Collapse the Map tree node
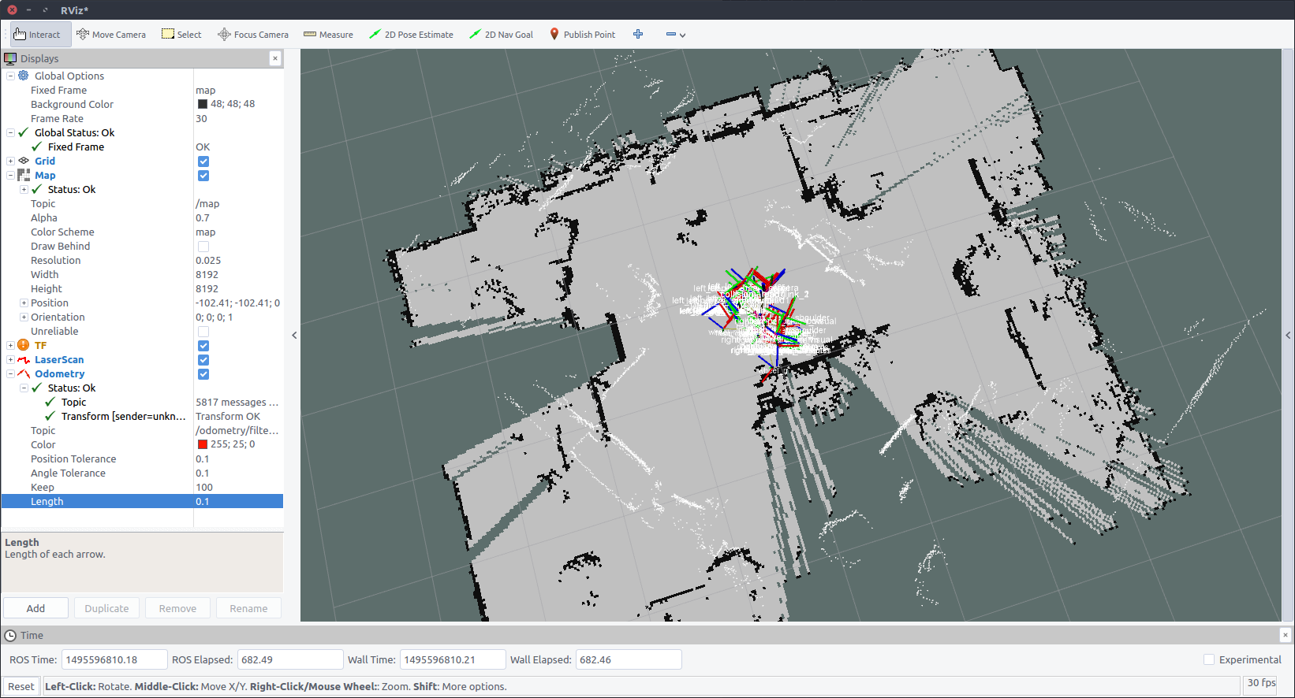 pos(10,175)
